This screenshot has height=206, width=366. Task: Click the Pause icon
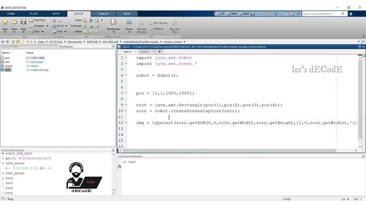click(129, 22)
